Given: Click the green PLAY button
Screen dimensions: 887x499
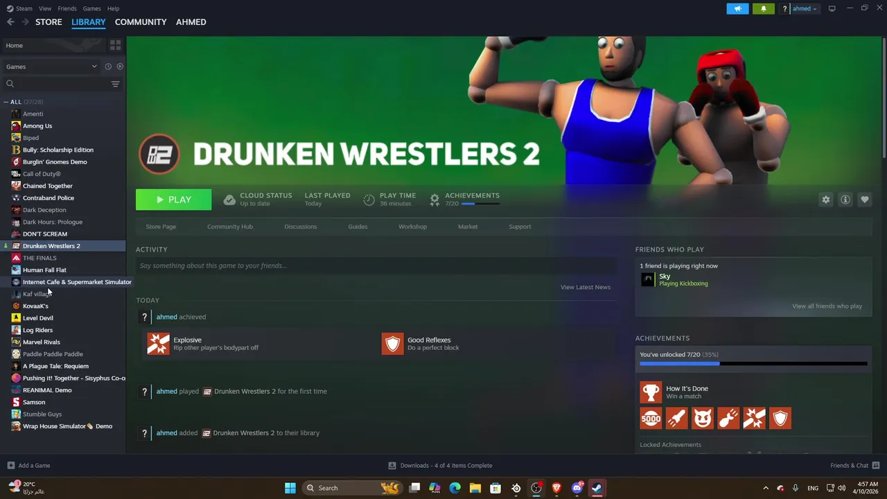Looking at the screenshot, I should click(x=173, y=200).
